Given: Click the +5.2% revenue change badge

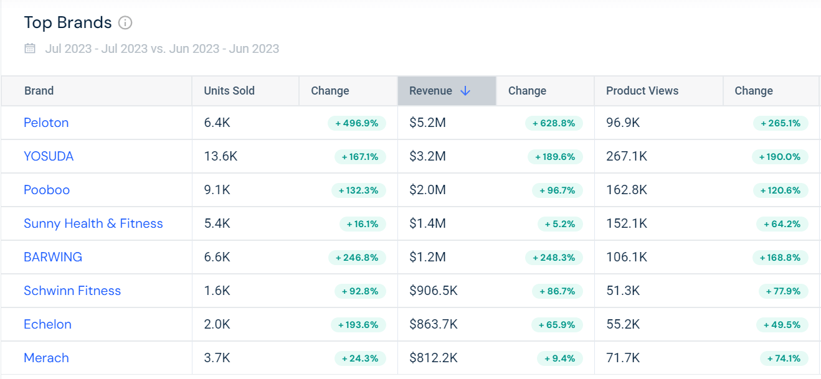Looking at the screenshot, I should pos(559,224).
